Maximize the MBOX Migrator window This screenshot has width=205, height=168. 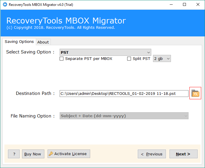click(x=184, y=5)
